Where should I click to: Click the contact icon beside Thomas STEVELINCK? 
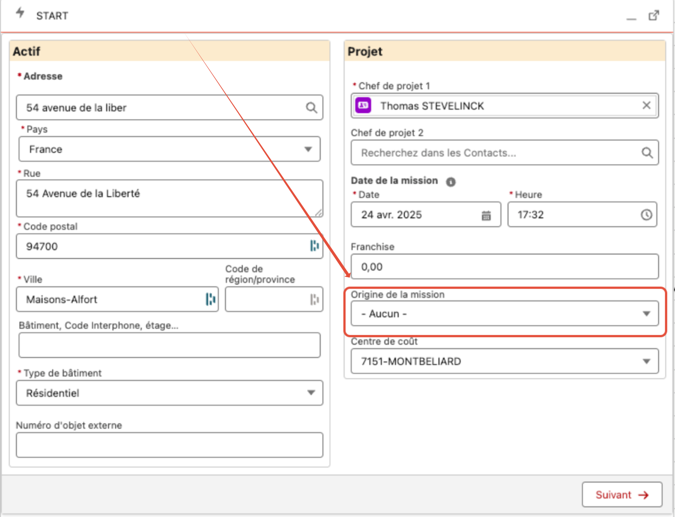[x=364, y=105]
